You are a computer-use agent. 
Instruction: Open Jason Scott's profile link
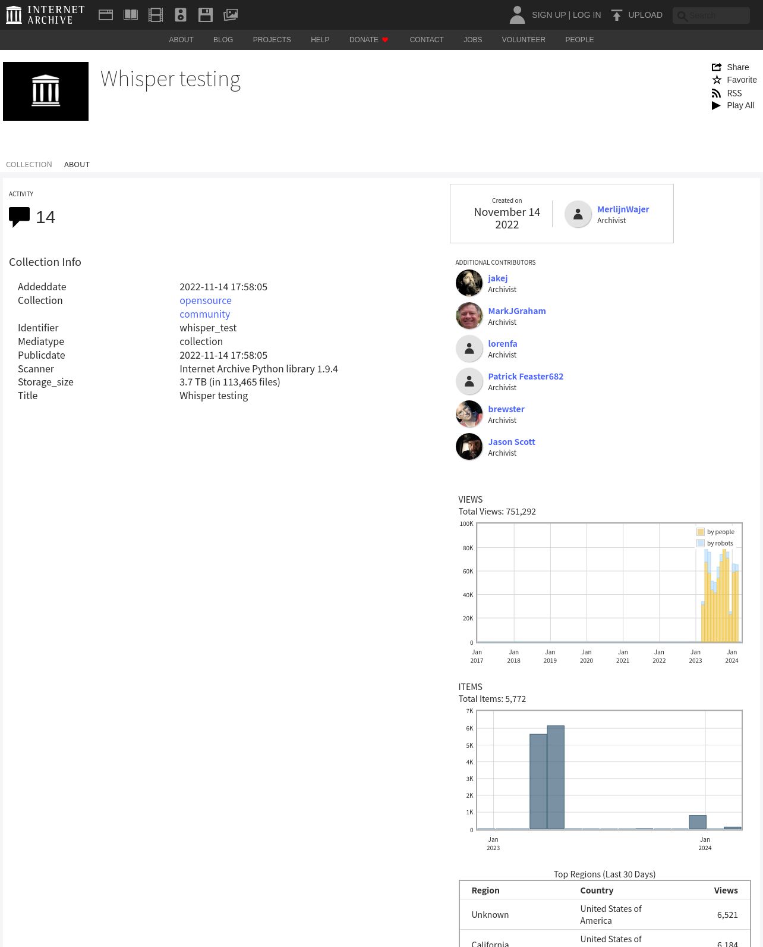coord(512,442)
